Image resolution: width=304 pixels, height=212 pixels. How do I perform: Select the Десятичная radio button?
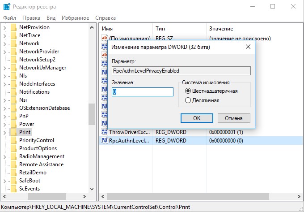(x=188, y=100)
